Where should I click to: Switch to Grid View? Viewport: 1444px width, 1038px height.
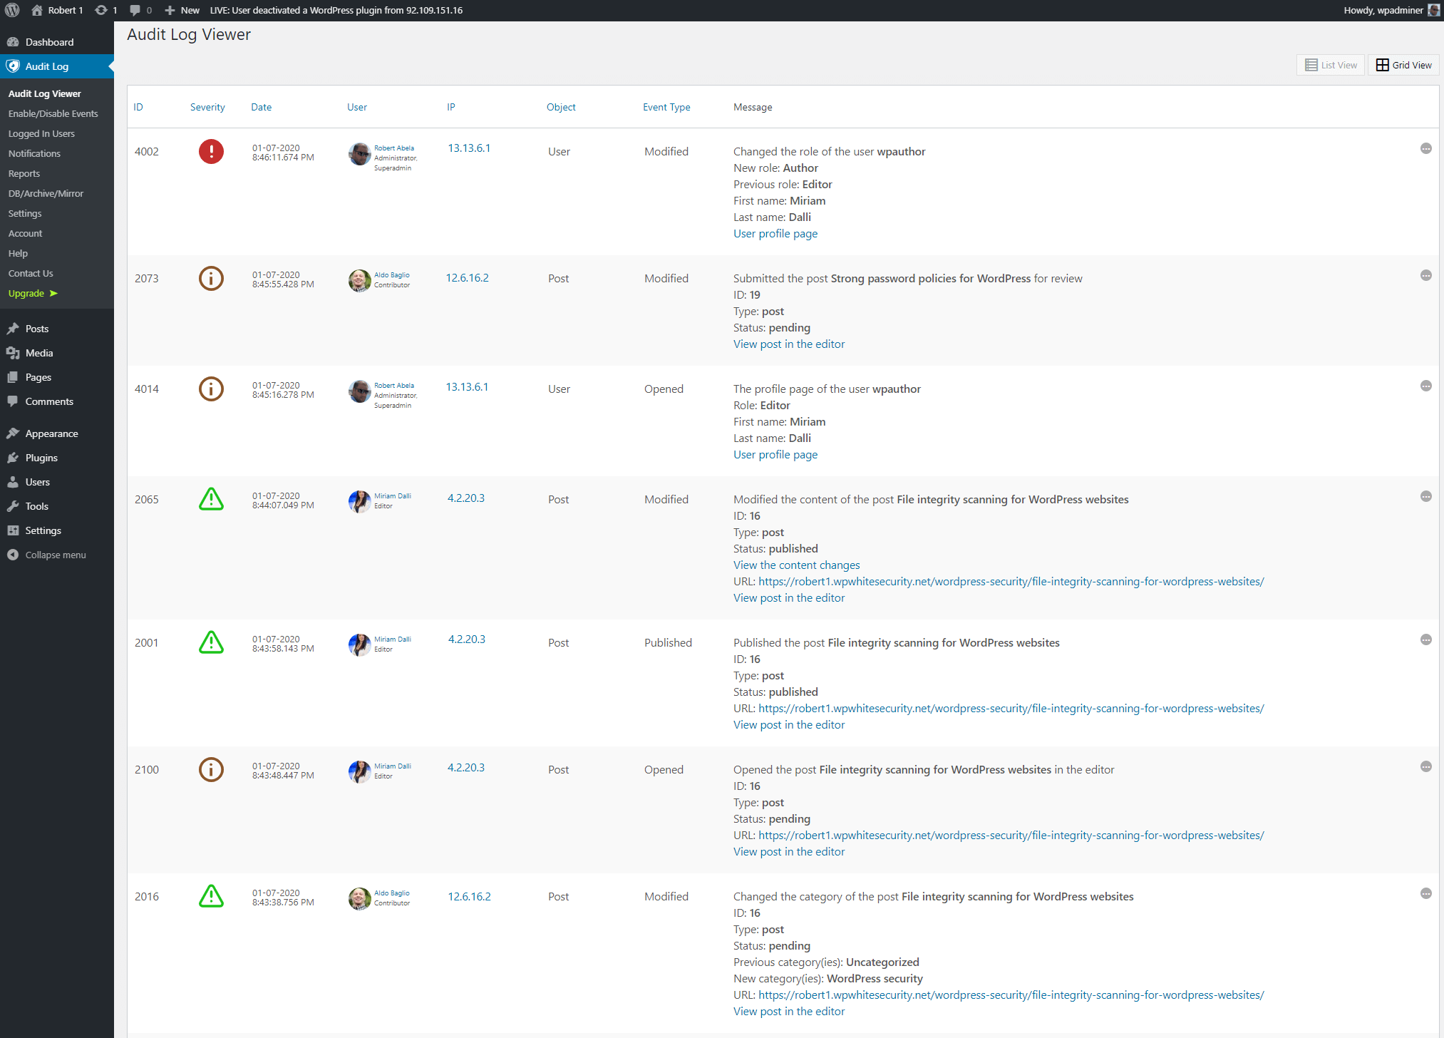1403,65
